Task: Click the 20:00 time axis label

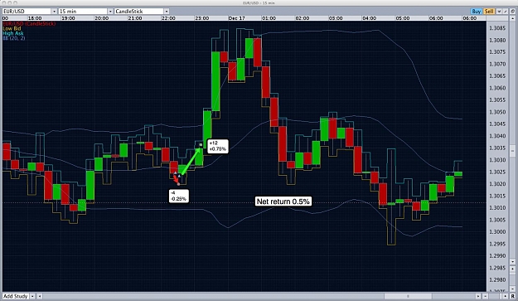Action: (x=101, y=18)
